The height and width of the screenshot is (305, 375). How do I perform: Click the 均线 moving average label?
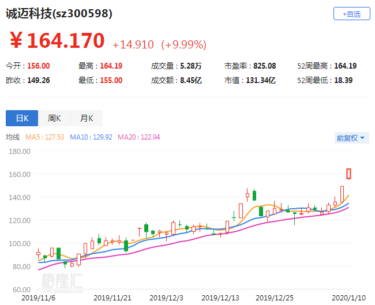(x=13, y=137)
